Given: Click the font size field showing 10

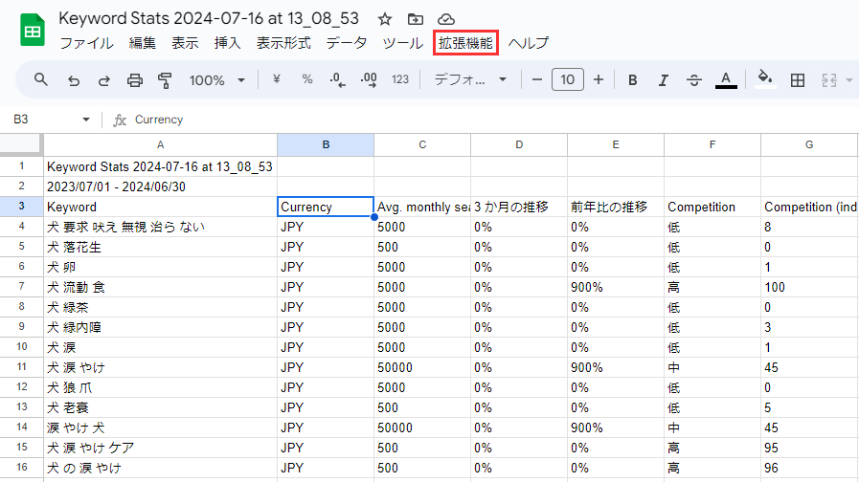Looking at the screenshot, I should 568,80.
